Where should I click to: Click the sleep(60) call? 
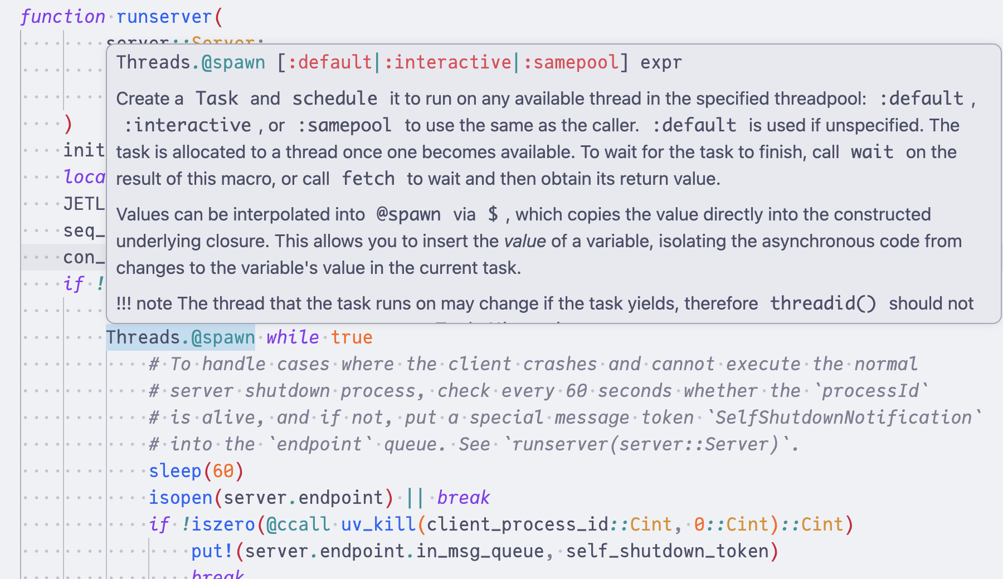[x=196, y=471]
